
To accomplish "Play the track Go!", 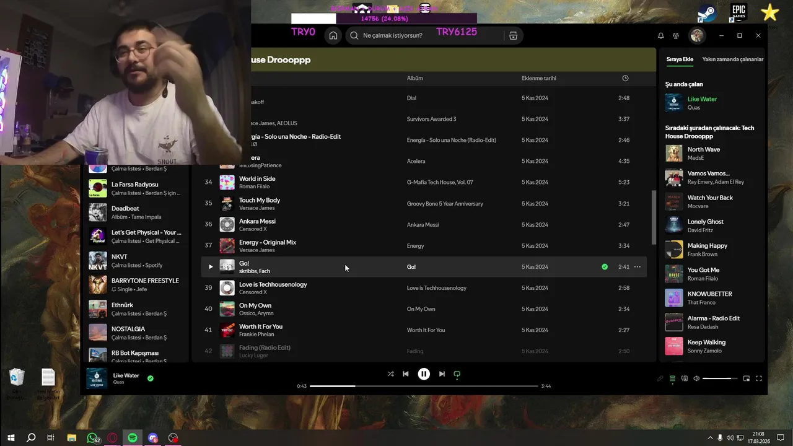I will click(x=211, y=267).
